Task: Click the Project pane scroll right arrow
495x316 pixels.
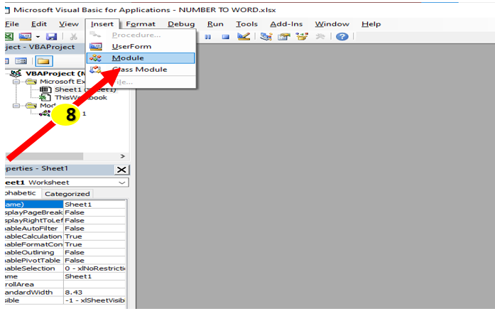Action: pos(122,156)
